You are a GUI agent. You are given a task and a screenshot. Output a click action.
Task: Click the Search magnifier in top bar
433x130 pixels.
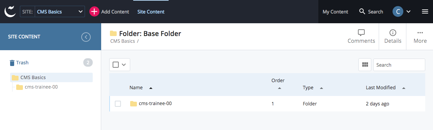(362, 11)
